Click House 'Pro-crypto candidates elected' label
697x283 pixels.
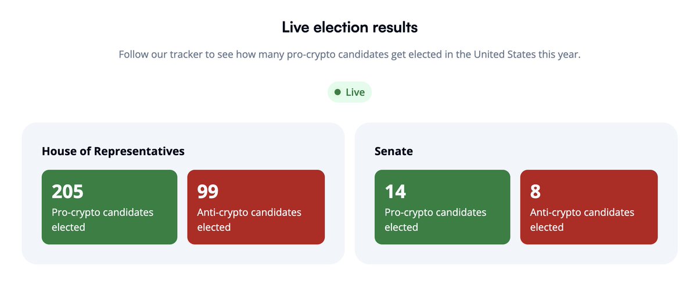(103, 220)
